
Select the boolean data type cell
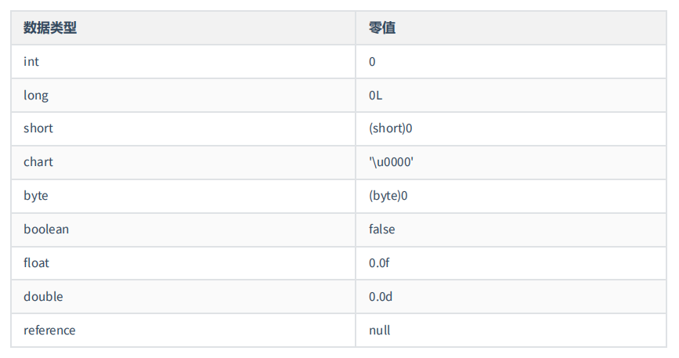coord(183,230)
